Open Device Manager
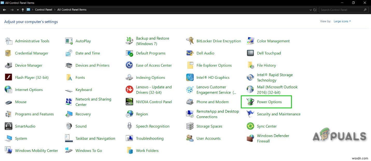The height and width of the screenshot is (161, 371). [28, 65]
